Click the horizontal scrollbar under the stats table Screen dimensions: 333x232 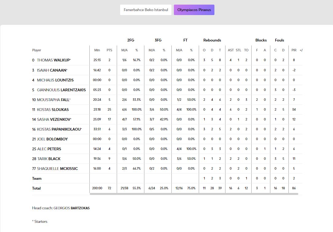point(194,194)
